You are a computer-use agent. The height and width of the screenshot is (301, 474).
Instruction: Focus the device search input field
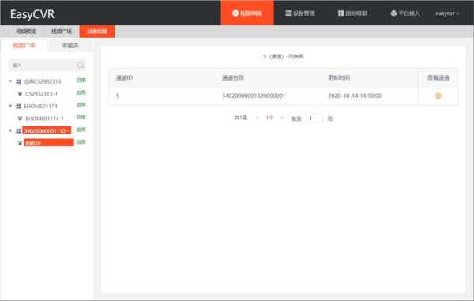[x=43, y=65]
